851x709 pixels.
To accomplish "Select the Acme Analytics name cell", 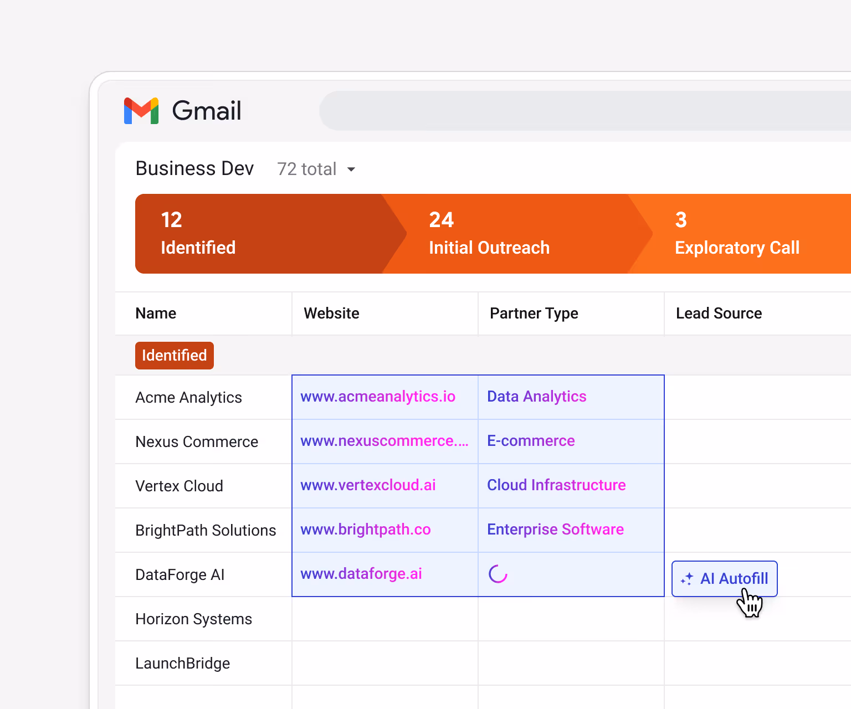I will pos(203,398).
